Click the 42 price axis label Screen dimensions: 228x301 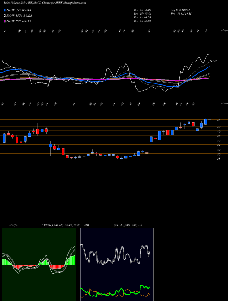(218, 127)
